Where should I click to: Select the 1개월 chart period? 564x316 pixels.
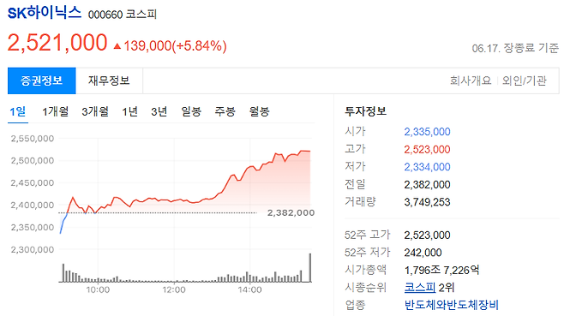pos(56,112)
